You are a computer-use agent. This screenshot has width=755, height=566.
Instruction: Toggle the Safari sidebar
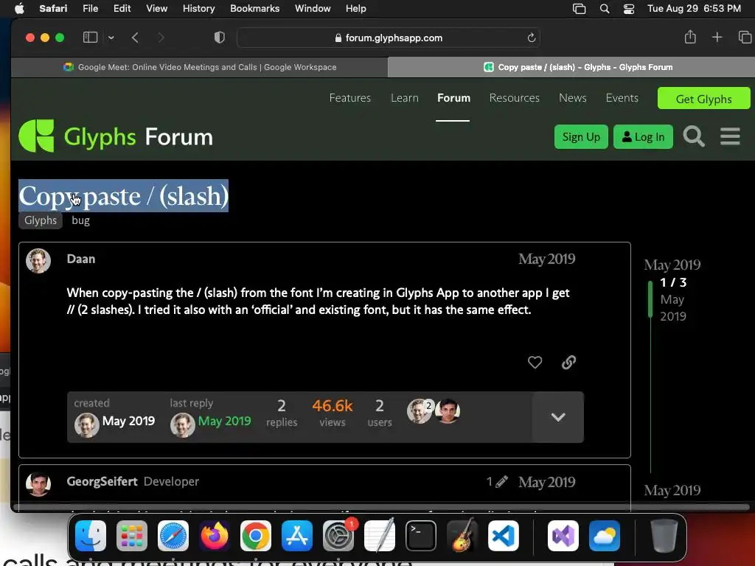click(90, 38)
